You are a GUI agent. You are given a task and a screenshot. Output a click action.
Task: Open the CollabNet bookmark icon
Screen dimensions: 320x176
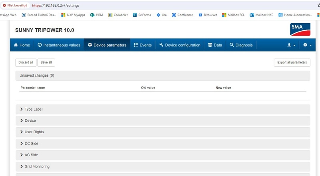coord(110,15)
